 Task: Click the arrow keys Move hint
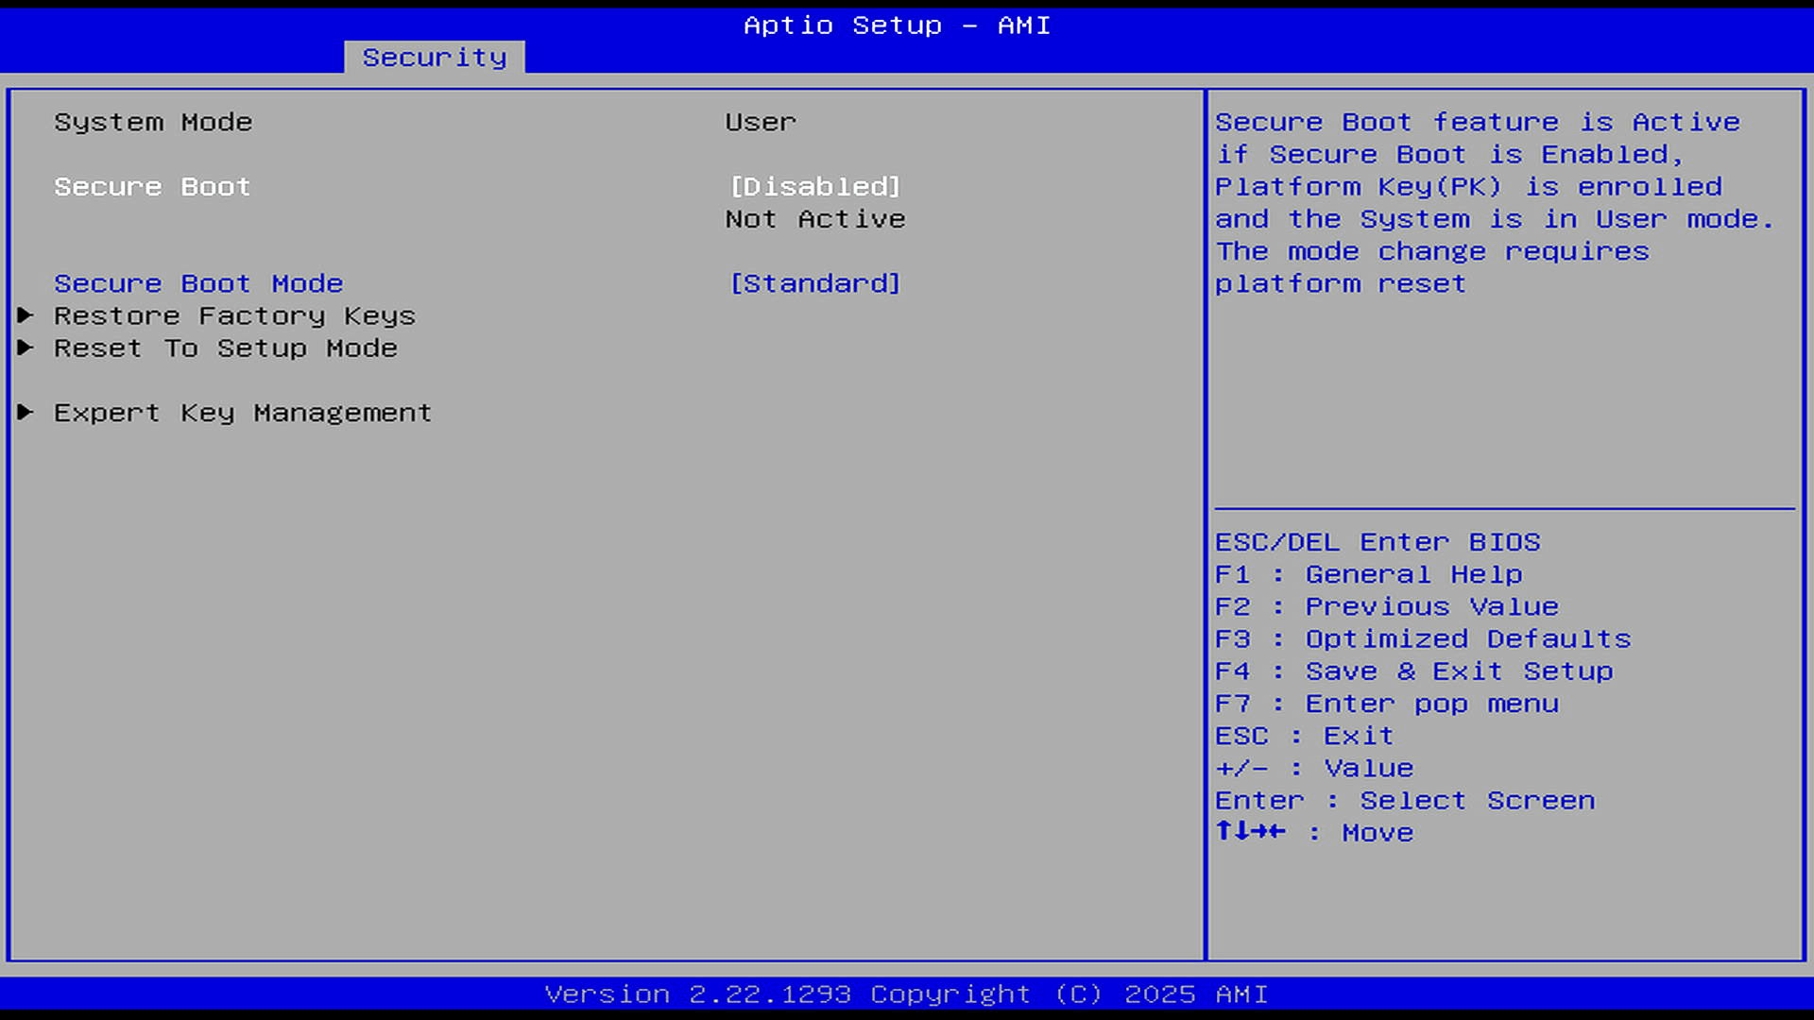(x=1314, y=832)
